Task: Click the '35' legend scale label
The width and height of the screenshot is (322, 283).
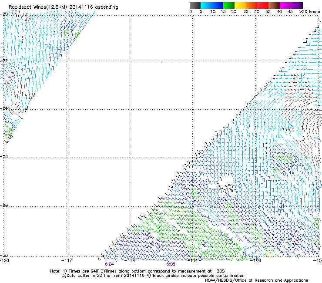Action: (268, 12)
